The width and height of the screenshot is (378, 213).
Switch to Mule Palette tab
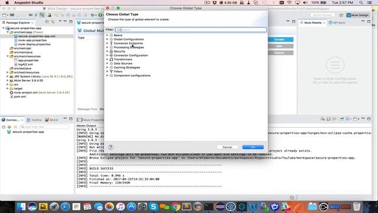[312, 22]
